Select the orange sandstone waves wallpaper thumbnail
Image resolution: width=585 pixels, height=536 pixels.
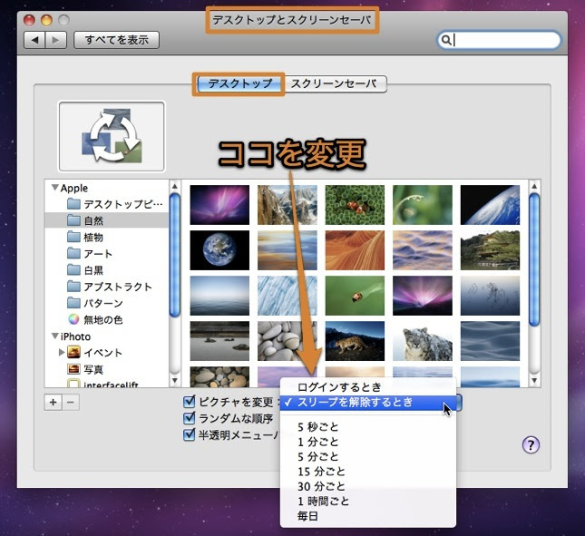(x=355, y=250)
